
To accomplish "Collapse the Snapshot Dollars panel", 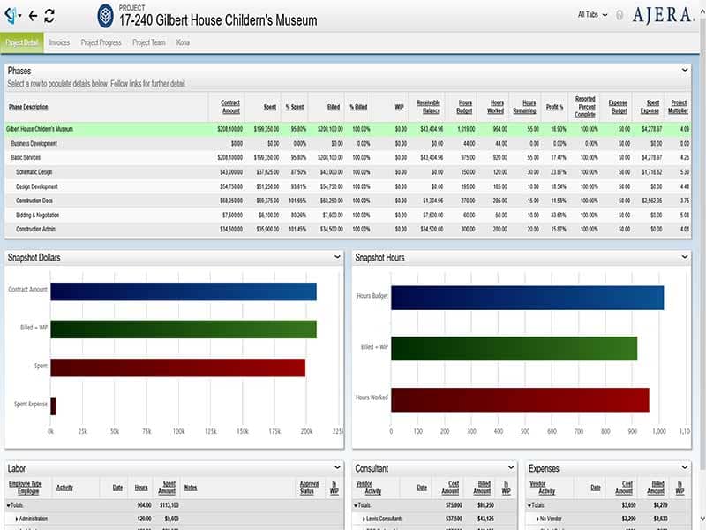I will coord(337,257).
